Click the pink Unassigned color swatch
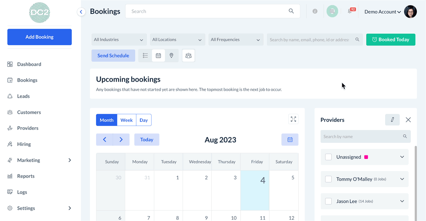Image resolution: width=426 pixels, height=221 pixels. 366,157
